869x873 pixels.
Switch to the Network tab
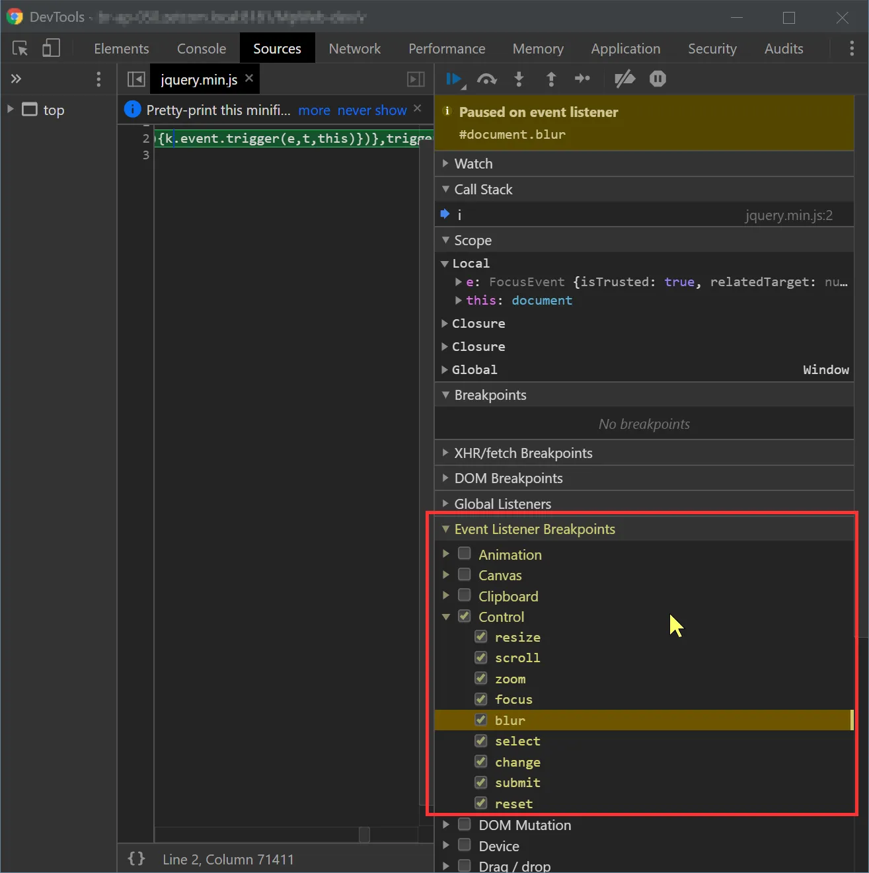[x=354, y=48]
